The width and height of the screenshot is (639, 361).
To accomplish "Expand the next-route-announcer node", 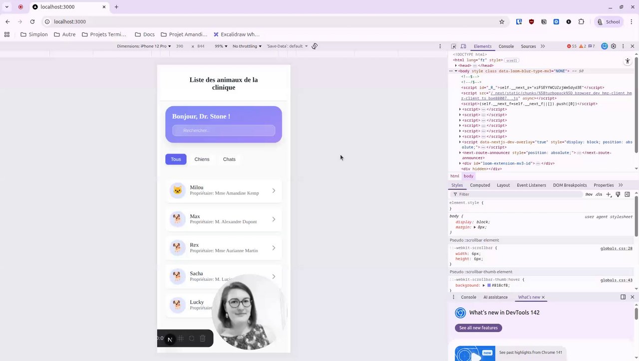I will coord(460,153).
